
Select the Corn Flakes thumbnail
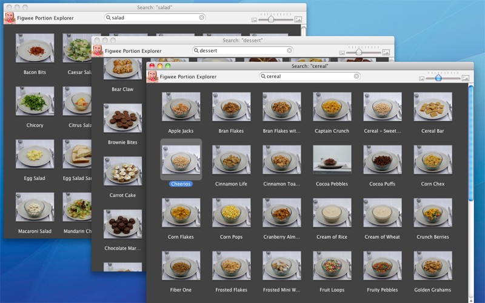click(181, 213)
